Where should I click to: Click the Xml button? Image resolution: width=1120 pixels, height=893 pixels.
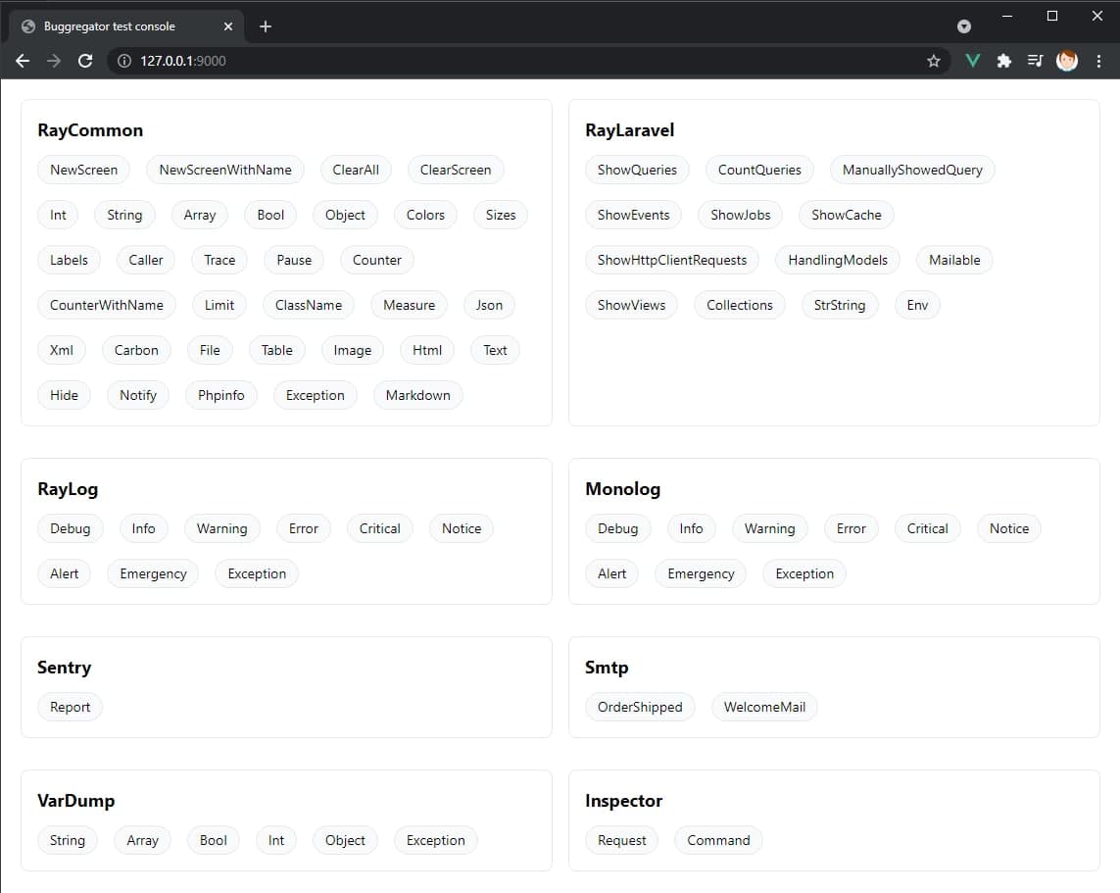pyautogui.click(x=62, y=350)
